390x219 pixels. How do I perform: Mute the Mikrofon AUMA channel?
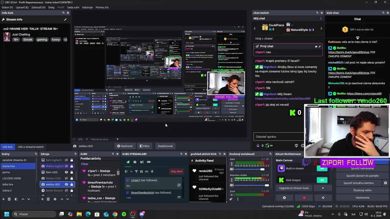tap(232, 185)
